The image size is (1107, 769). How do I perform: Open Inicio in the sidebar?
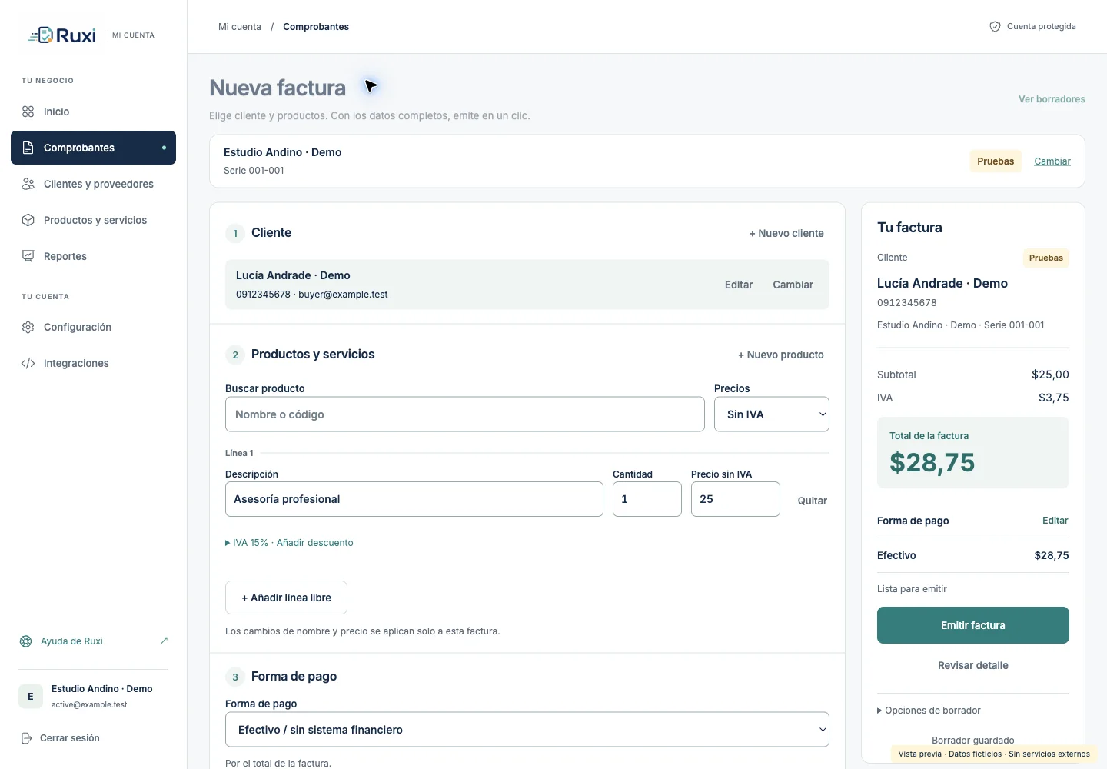click(93, 112)
